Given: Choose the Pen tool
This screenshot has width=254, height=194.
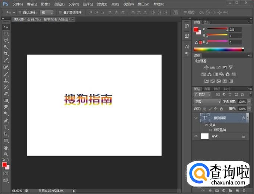Looking at the screenshot, I should (x=6, y=120).
